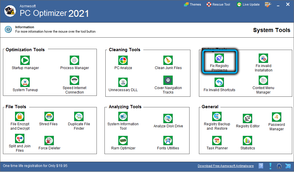Click Rescue Tool in header
Viewport: 294px width, 172px height.
tap(218, 4)
